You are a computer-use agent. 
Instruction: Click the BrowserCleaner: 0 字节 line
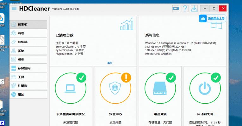70,47
